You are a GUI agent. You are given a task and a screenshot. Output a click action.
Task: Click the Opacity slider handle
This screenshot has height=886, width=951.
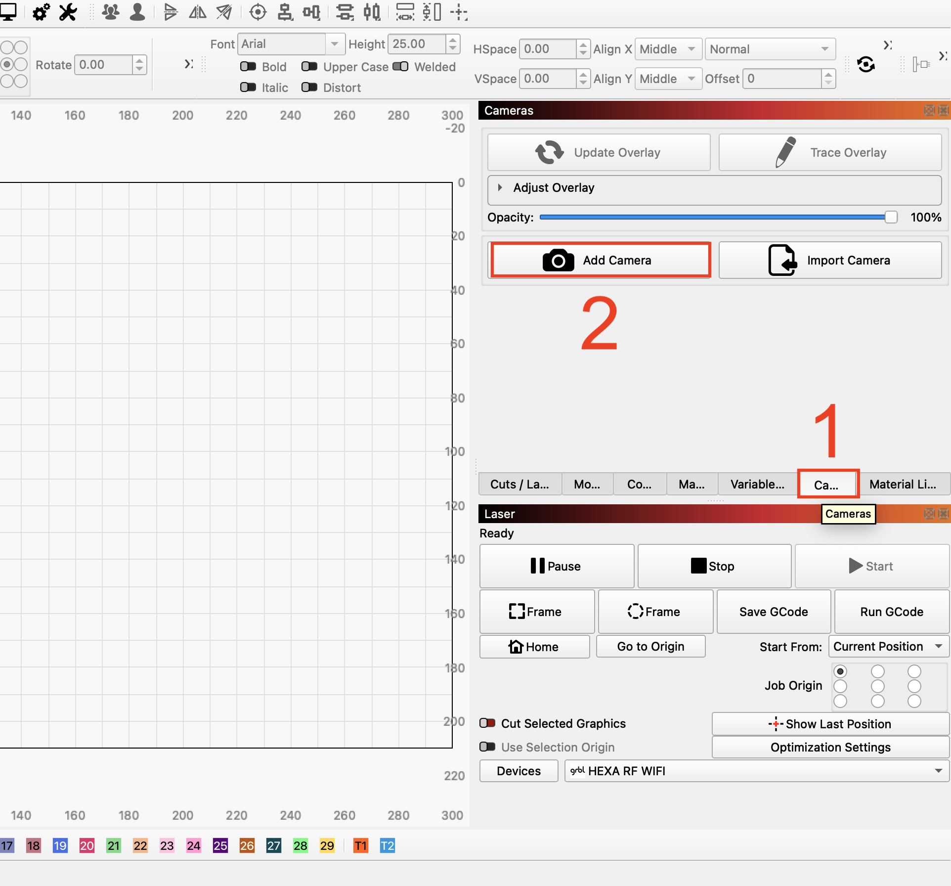click(891, 217)
